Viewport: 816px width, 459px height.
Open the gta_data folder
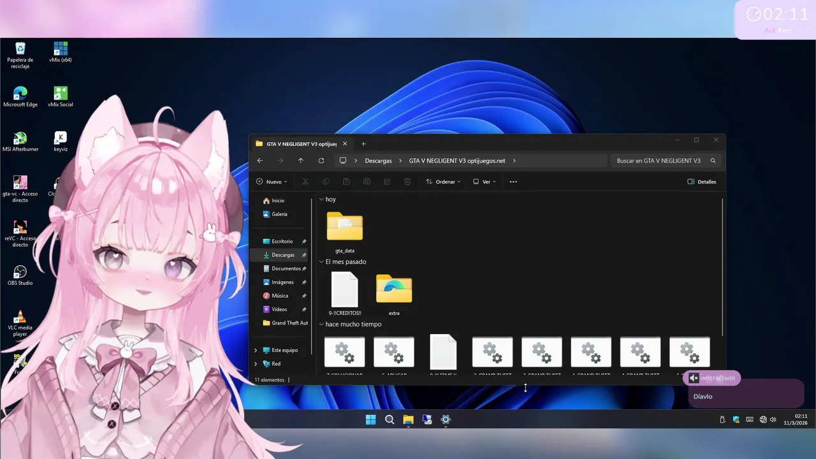345,231
